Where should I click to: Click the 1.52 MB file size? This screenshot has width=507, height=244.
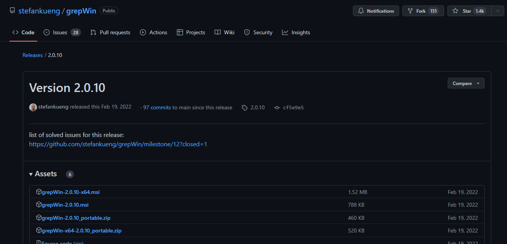click(358, 192)
